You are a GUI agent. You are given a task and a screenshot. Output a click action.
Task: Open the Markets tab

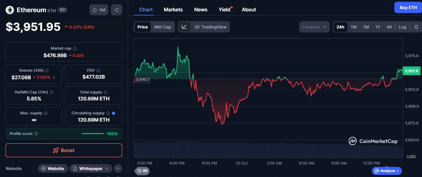173,10
